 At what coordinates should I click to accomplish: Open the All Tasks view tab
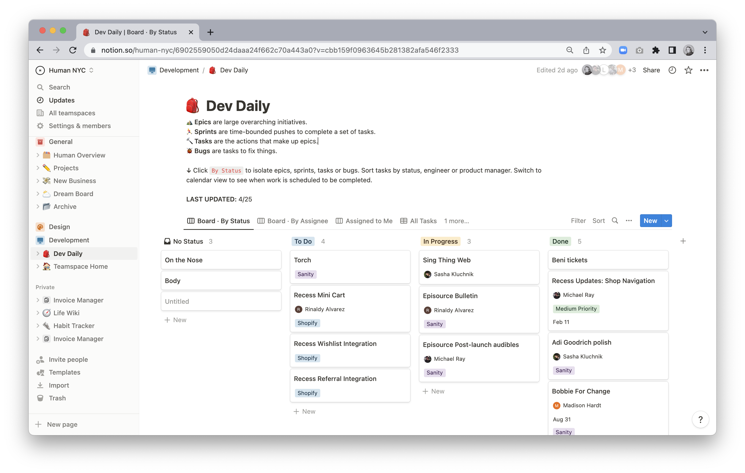point(418,221)
